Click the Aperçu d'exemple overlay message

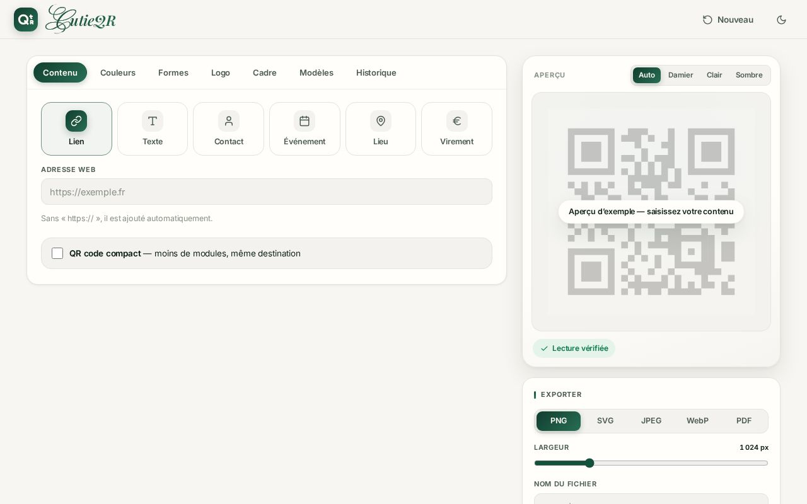(651, 212)
